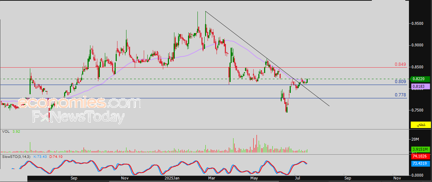Click the yellow Arabic label box
432x182 pixels.
(421, 125)
